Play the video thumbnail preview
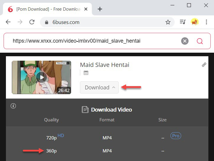214x161 pixels. tap(41, 77)
